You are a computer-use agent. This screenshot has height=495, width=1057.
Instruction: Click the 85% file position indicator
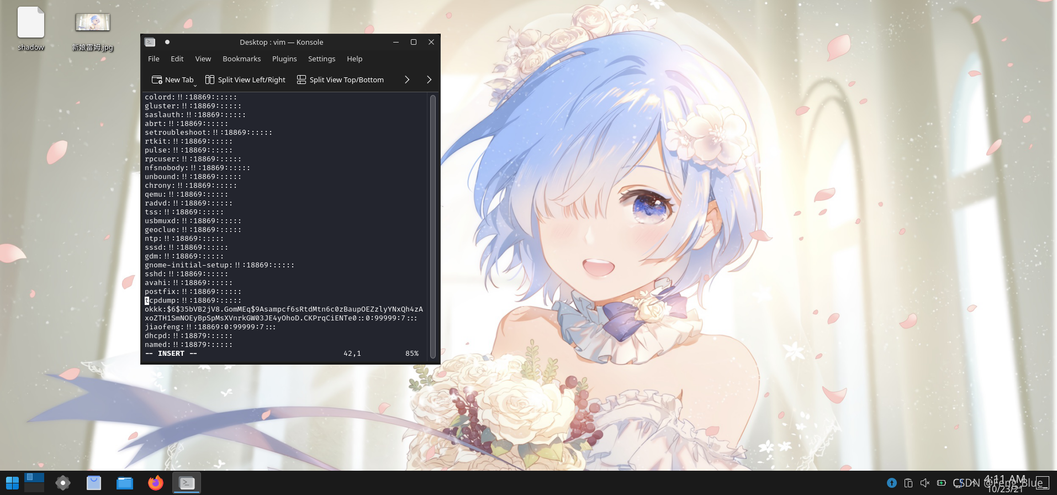pos(412,354)
